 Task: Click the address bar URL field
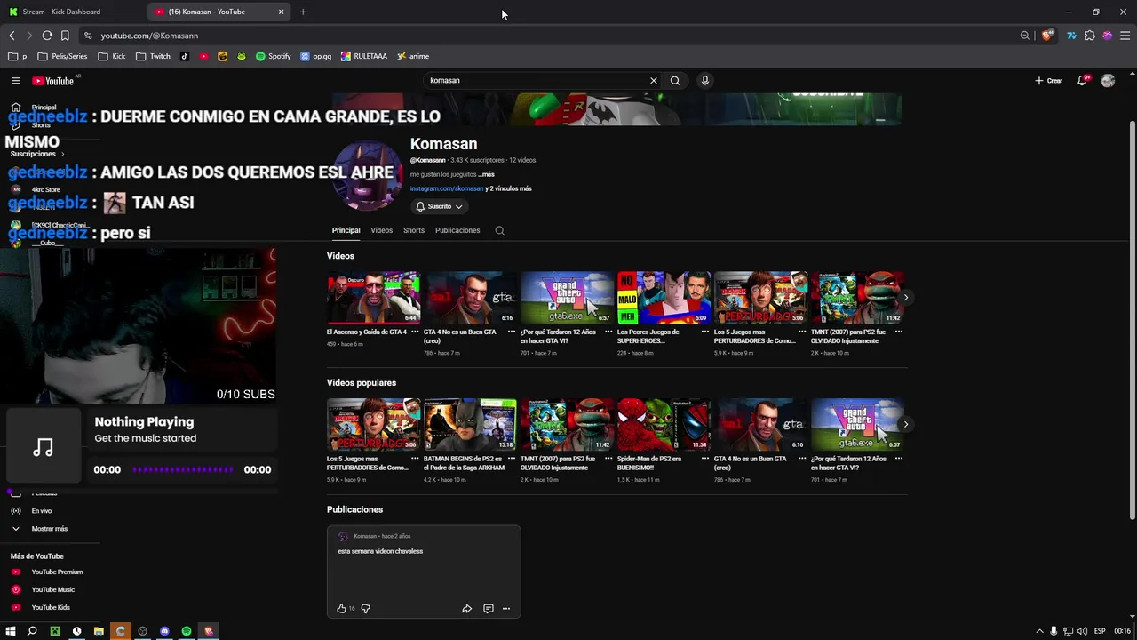click(551, 36)
